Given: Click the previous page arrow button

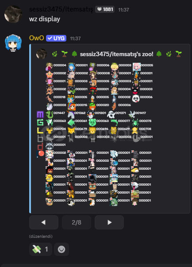Looking at the screenshot, I should [44, 222].
